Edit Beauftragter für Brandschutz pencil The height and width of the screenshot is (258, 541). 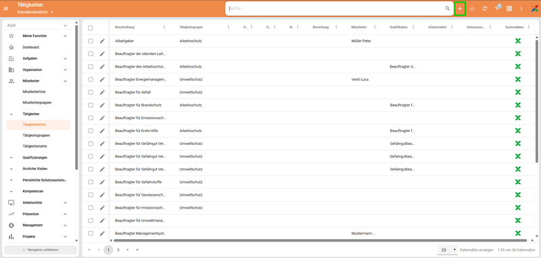[x=102, y=105]
